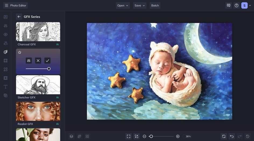Open the Frames sidebar icon
254x141 pixels.
coord(5,61)
